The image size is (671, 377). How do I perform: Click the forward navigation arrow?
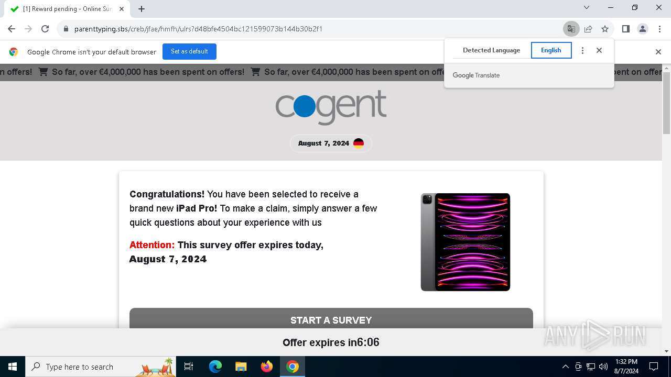[x=28, y=29]
